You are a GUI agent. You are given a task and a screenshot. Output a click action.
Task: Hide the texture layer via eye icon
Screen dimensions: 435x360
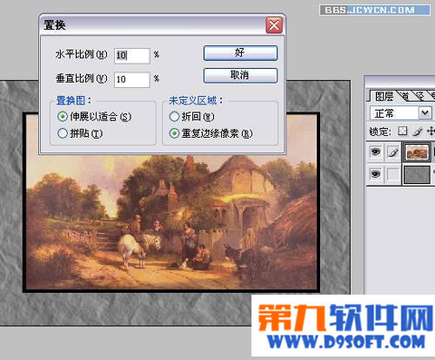click(x=376, y=174)
